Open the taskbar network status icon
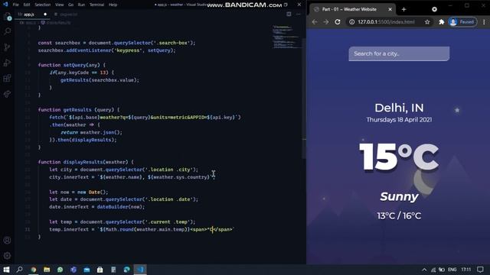 pyautogui.click(x=433, y=270)
